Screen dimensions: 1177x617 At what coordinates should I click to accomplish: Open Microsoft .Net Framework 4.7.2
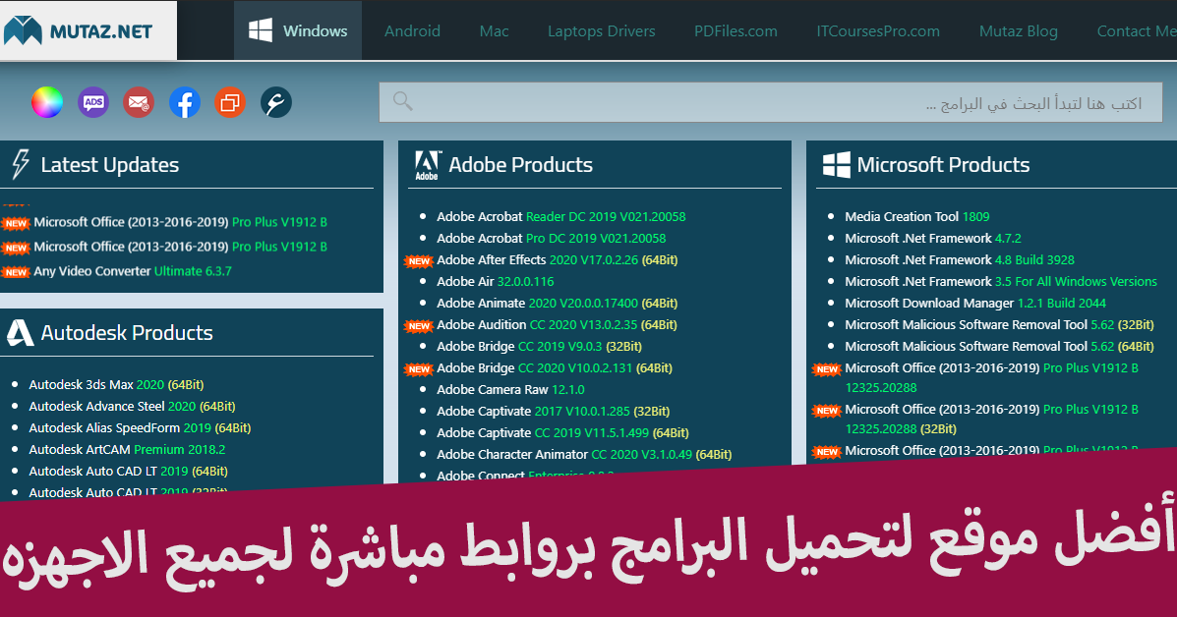click(x=933, y=239)
